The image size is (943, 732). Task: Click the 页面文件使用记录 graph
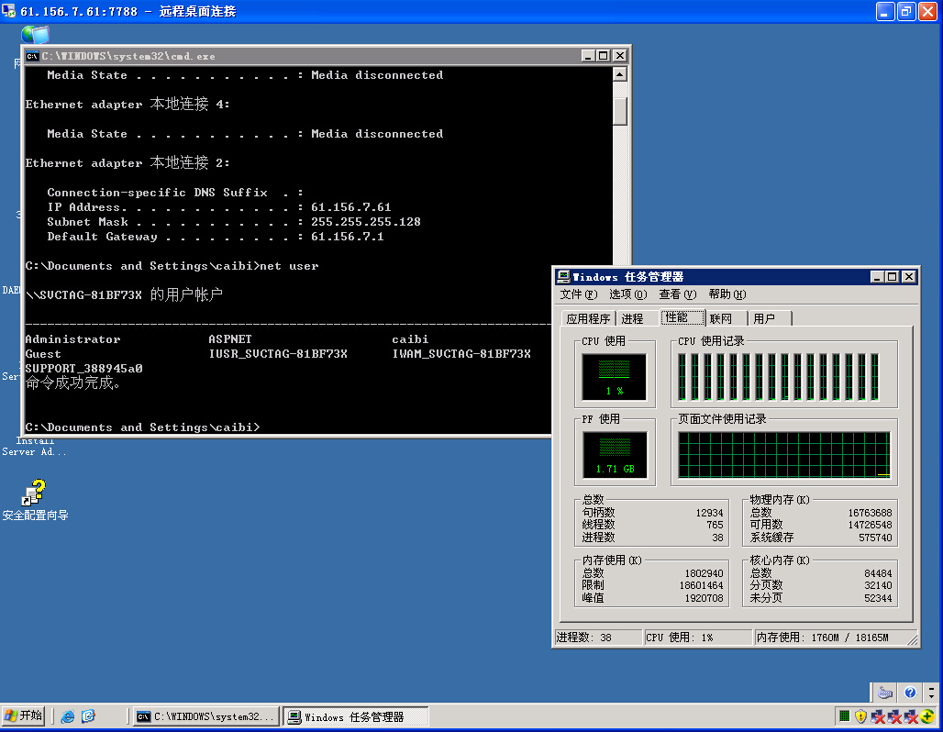click(x=784, y=455)
